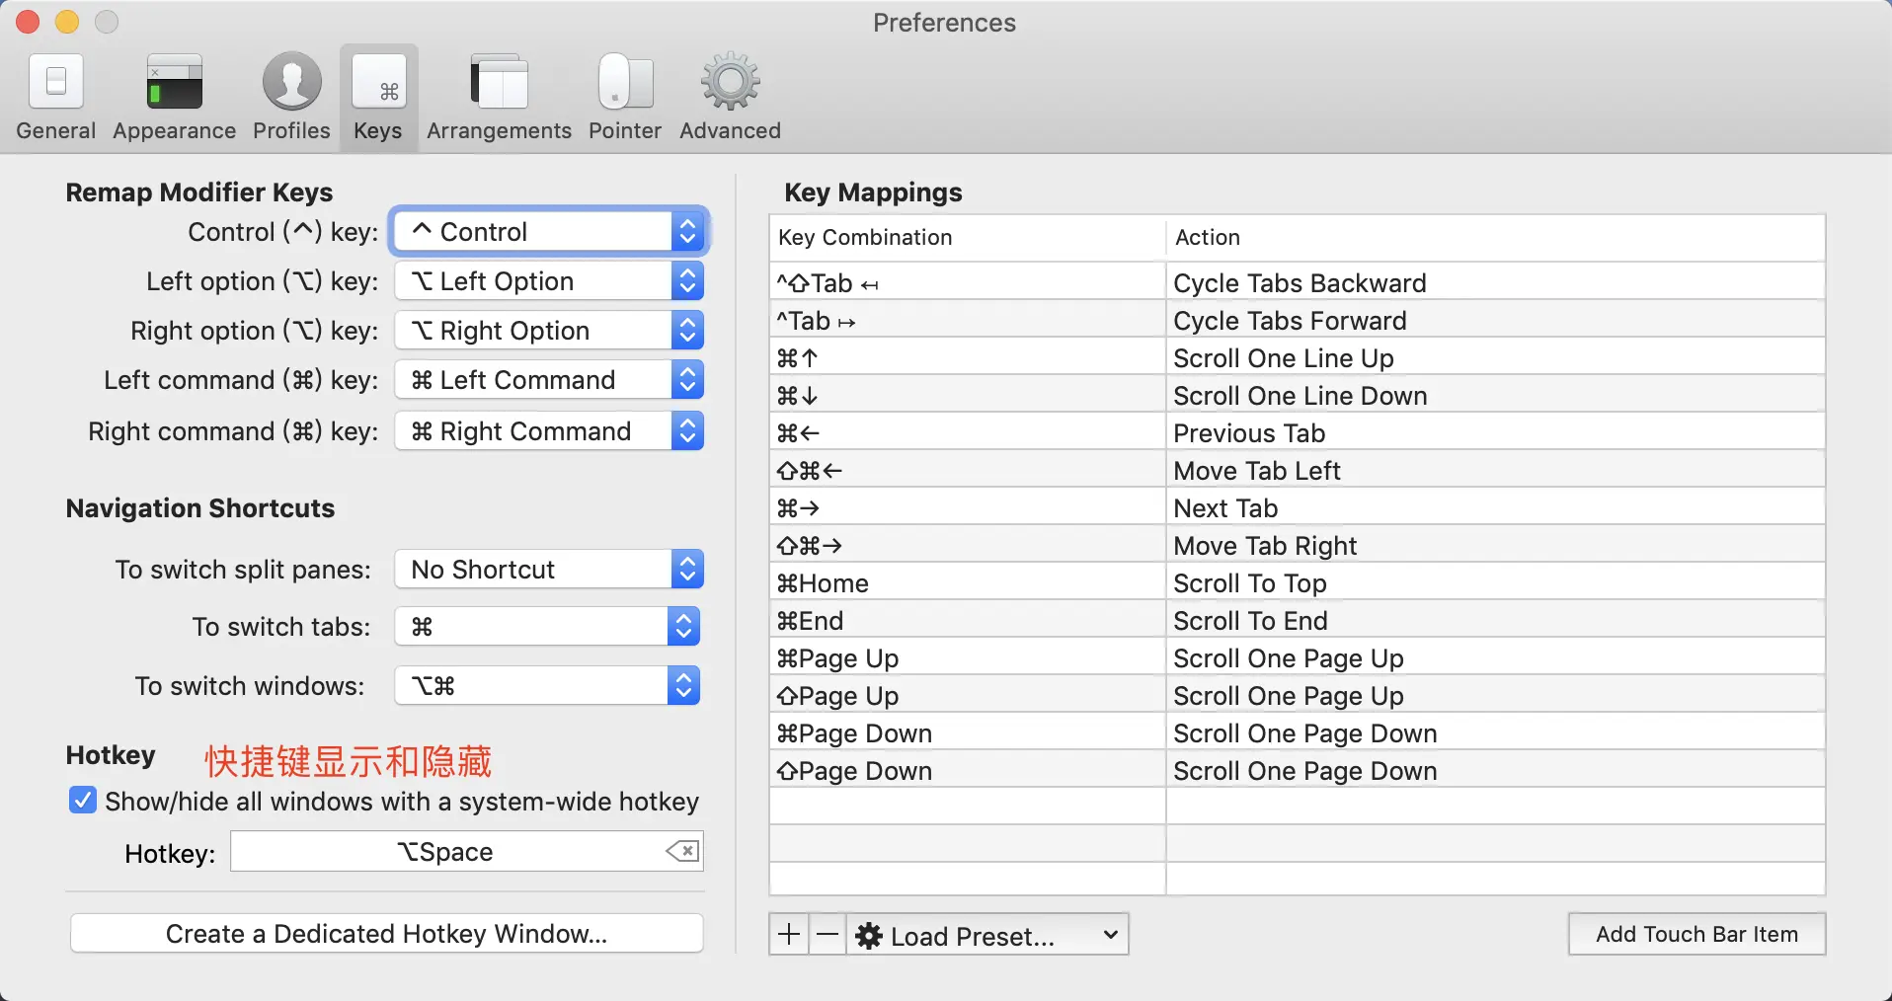Click the minus button to remove key mapping
This screenshot has height=1001, width=1892.
tap(828, 934)
